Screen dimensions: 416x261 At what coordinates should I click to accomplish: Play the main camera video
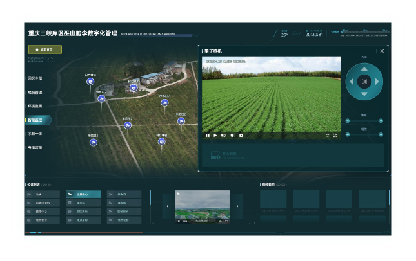coord(215,136)
